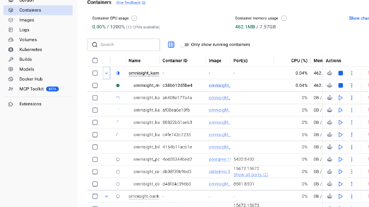Ask Gordon about container d48fd4c396b0

point(329,184)
